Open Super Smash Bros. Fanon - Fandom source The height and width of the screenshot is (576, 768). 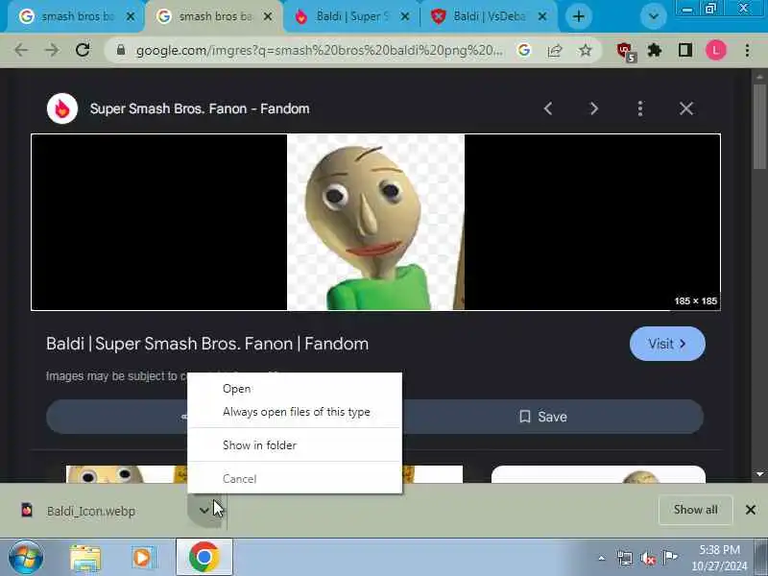[x=200, y=108]
